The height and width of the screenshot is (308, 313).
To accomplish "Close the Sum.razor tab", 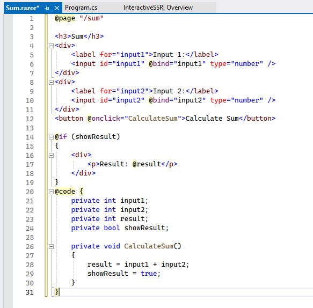I will click(x=57, y=8).
